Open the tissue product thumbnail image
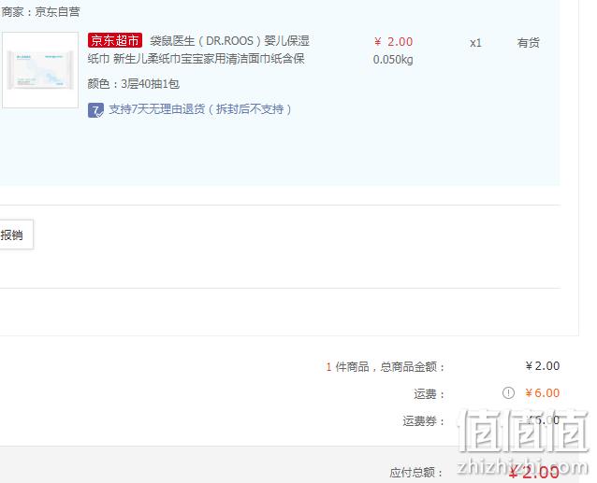This screenshot has width=597, height=483. tap(40, 70)
